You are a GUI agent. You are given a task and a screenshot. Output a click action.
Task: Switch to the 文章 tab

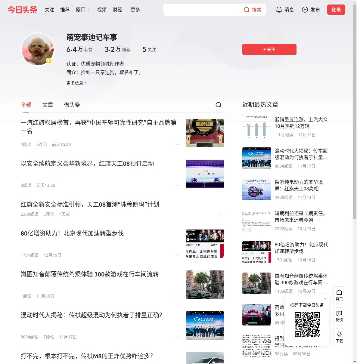[x=48, y=105]
